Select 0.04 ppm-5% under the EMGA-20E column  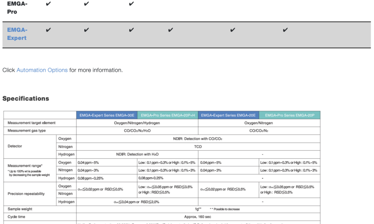(x=211, y=163)
